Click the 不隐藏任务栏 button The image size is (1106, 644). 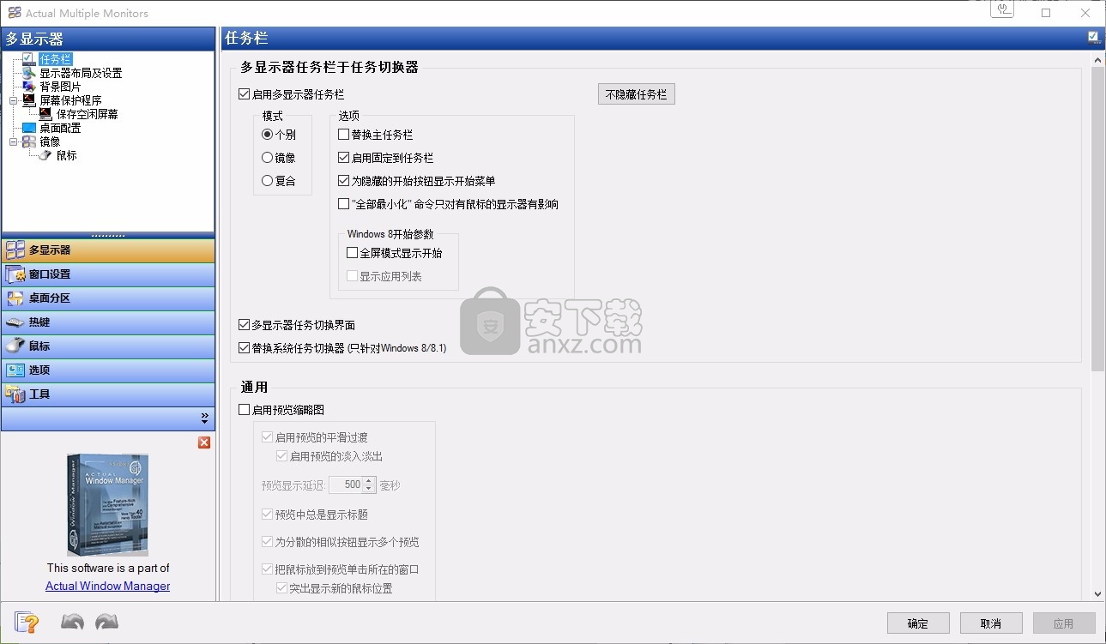pyautogui.click(x=636, y=94)
